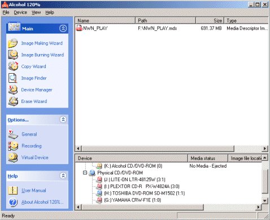Click the Image file location column header
The image size is (270, 220).
point(245,158)
